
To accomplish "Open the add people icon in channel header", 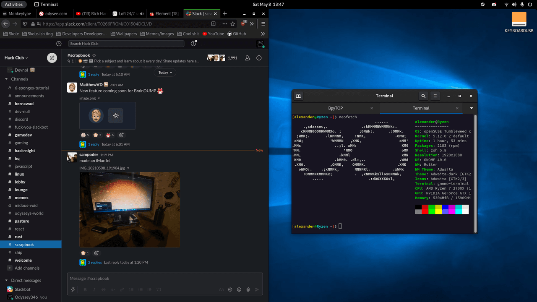I will [248, 58].
